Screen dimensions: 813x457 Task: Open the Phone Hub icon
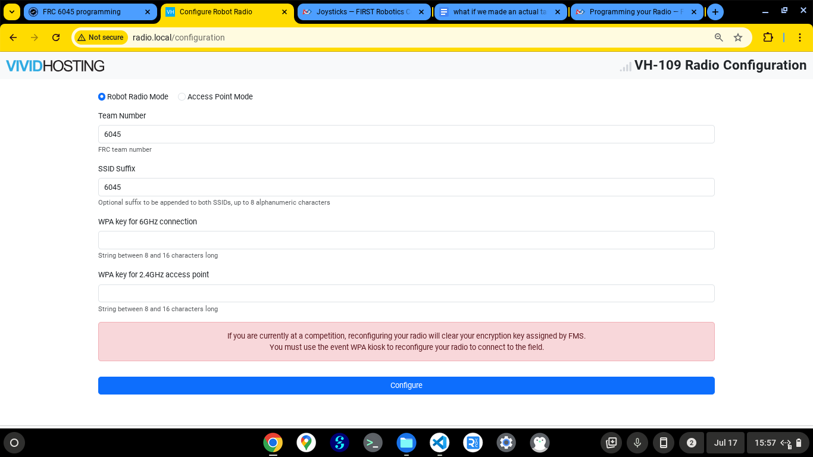[x=663, y=443]
